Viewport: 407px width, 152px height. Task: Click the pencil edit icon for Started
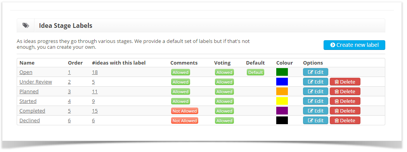(x=310, y=101)
